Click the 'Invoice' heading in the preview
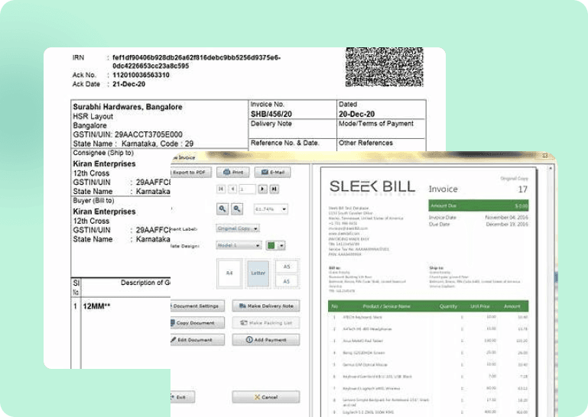 tap(443, 189)
